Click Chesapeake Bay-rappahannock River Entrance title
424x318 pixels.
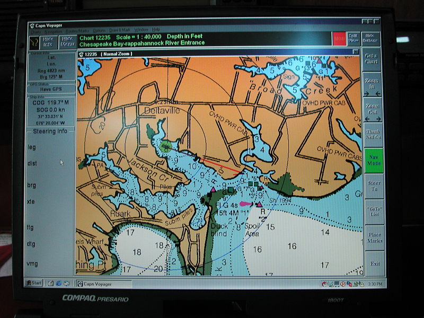click(x=142, y=43)
